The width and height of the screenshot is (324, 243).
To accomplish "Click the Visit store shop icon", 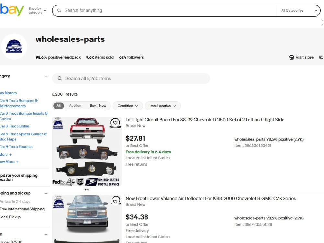I will pos(291,57).
